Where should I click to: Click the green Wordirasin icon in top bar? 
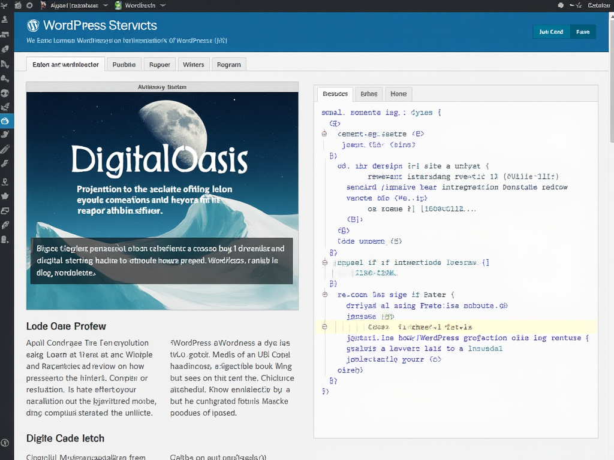coord(118,5)
